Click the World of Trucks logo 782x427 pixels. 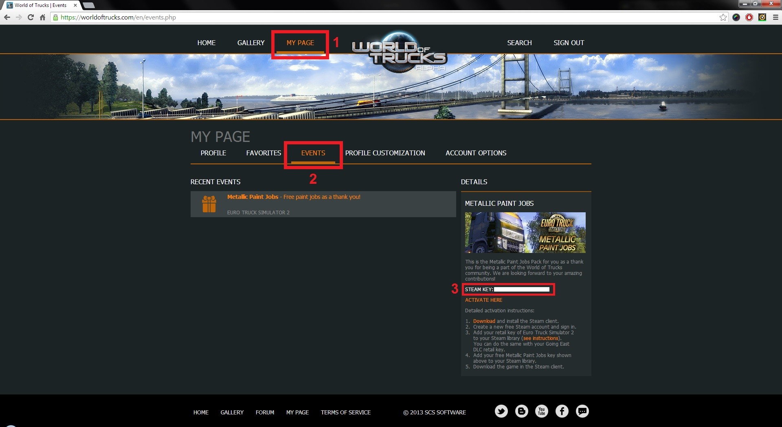pos(399,53)
